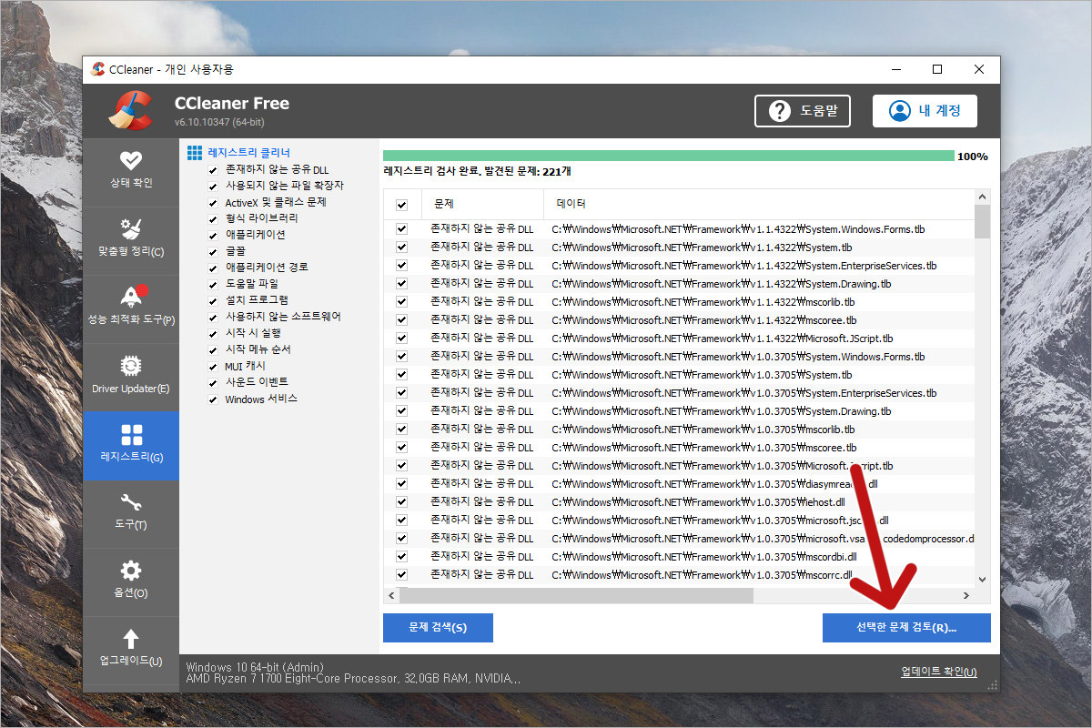Toggle 시작 시 실행 checkbox
Screen dimensions: 1092x728
coord(213,334)
